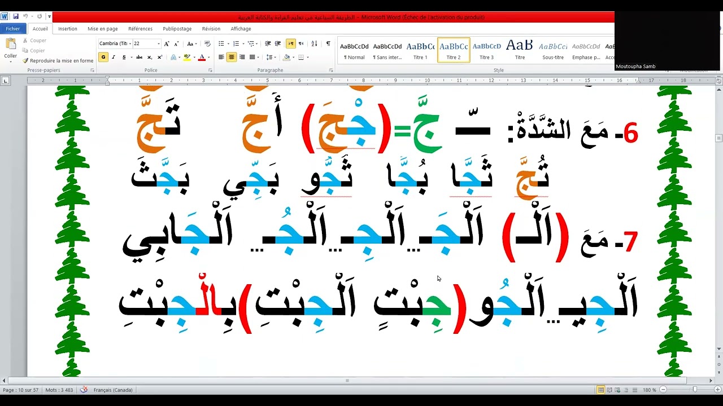Toggle left-to-right text direction

tap(290, 43)
